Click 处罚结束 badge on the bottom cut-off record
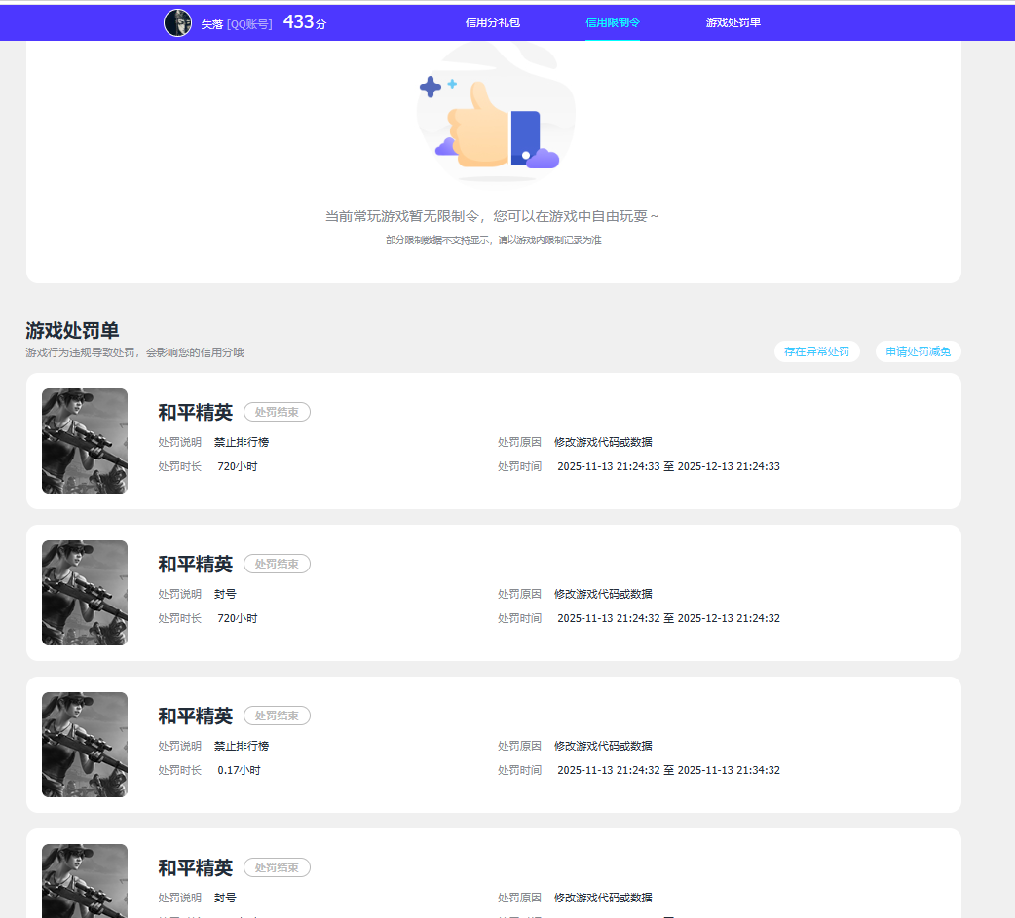Image resolution: width=1015 pixels, height=918 pixels. pyautogui.click(x=277, y=867)
